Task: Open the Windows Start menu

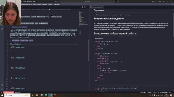Action: point(2,95)
